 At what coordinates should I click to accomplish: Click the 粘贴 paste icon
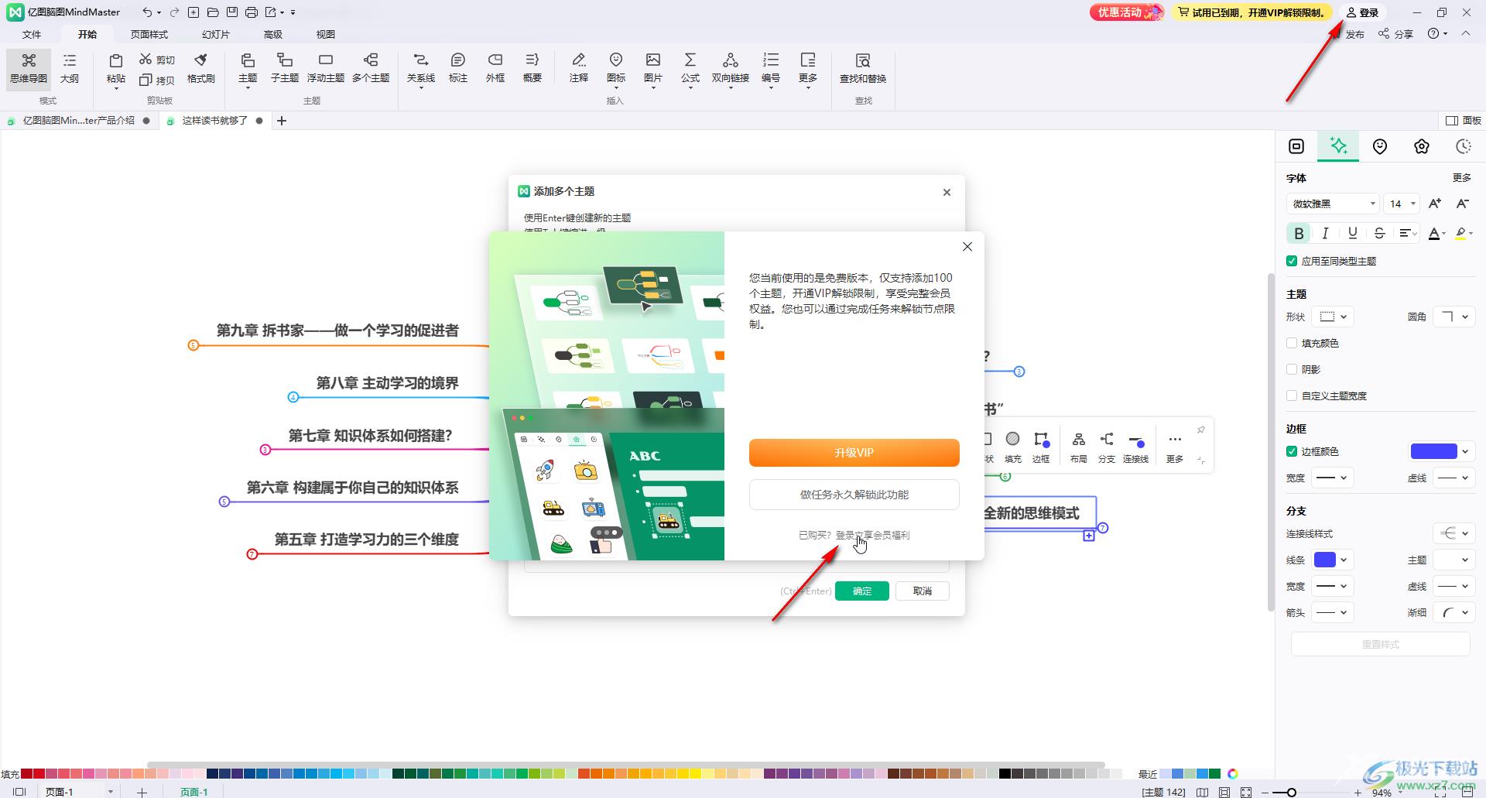[116, 68]
